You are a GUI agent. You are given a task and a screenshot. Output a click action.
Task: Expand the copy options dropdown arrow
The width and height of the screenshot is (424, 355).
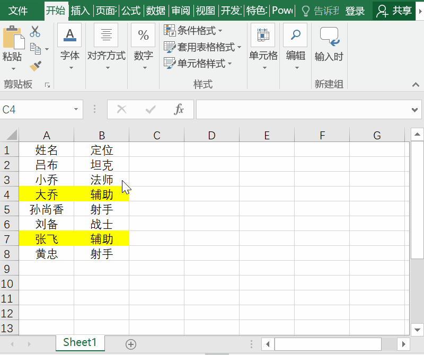(x=47, y=49)
